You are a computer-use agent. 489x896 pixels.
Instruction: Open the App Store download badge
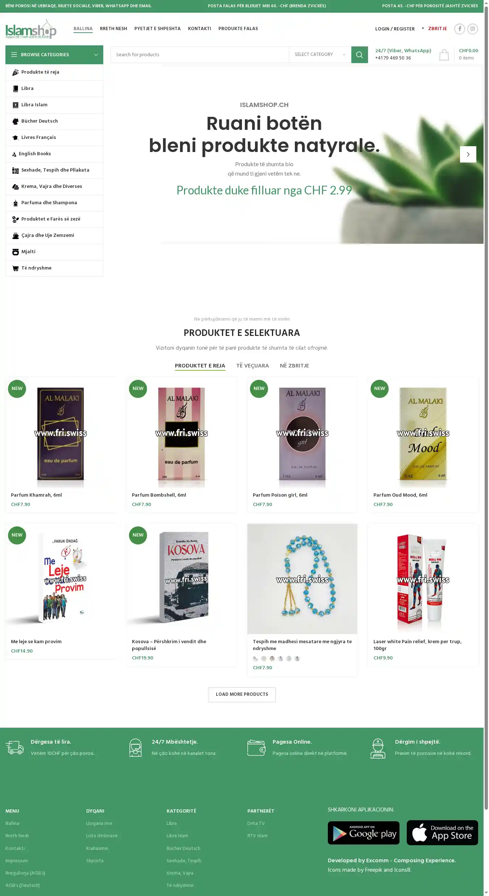pyautogui.click(x=442, y=833)
